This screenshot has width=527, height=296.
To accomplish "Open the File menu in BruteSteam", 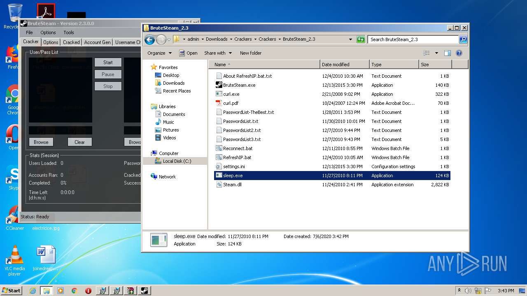I will pyautogui.click(x=29, y=32).
